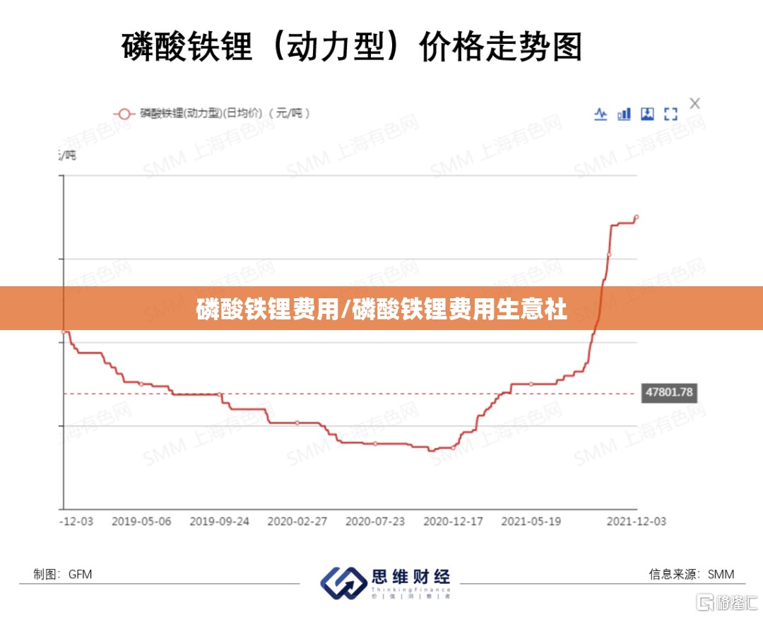Click the 制图: GFM text
This screenshot has height=617, width=763.
tap(62, 575)
